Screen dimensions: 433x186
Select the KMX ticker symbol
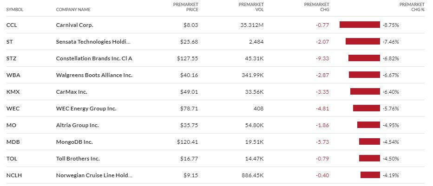click(12, 92)
